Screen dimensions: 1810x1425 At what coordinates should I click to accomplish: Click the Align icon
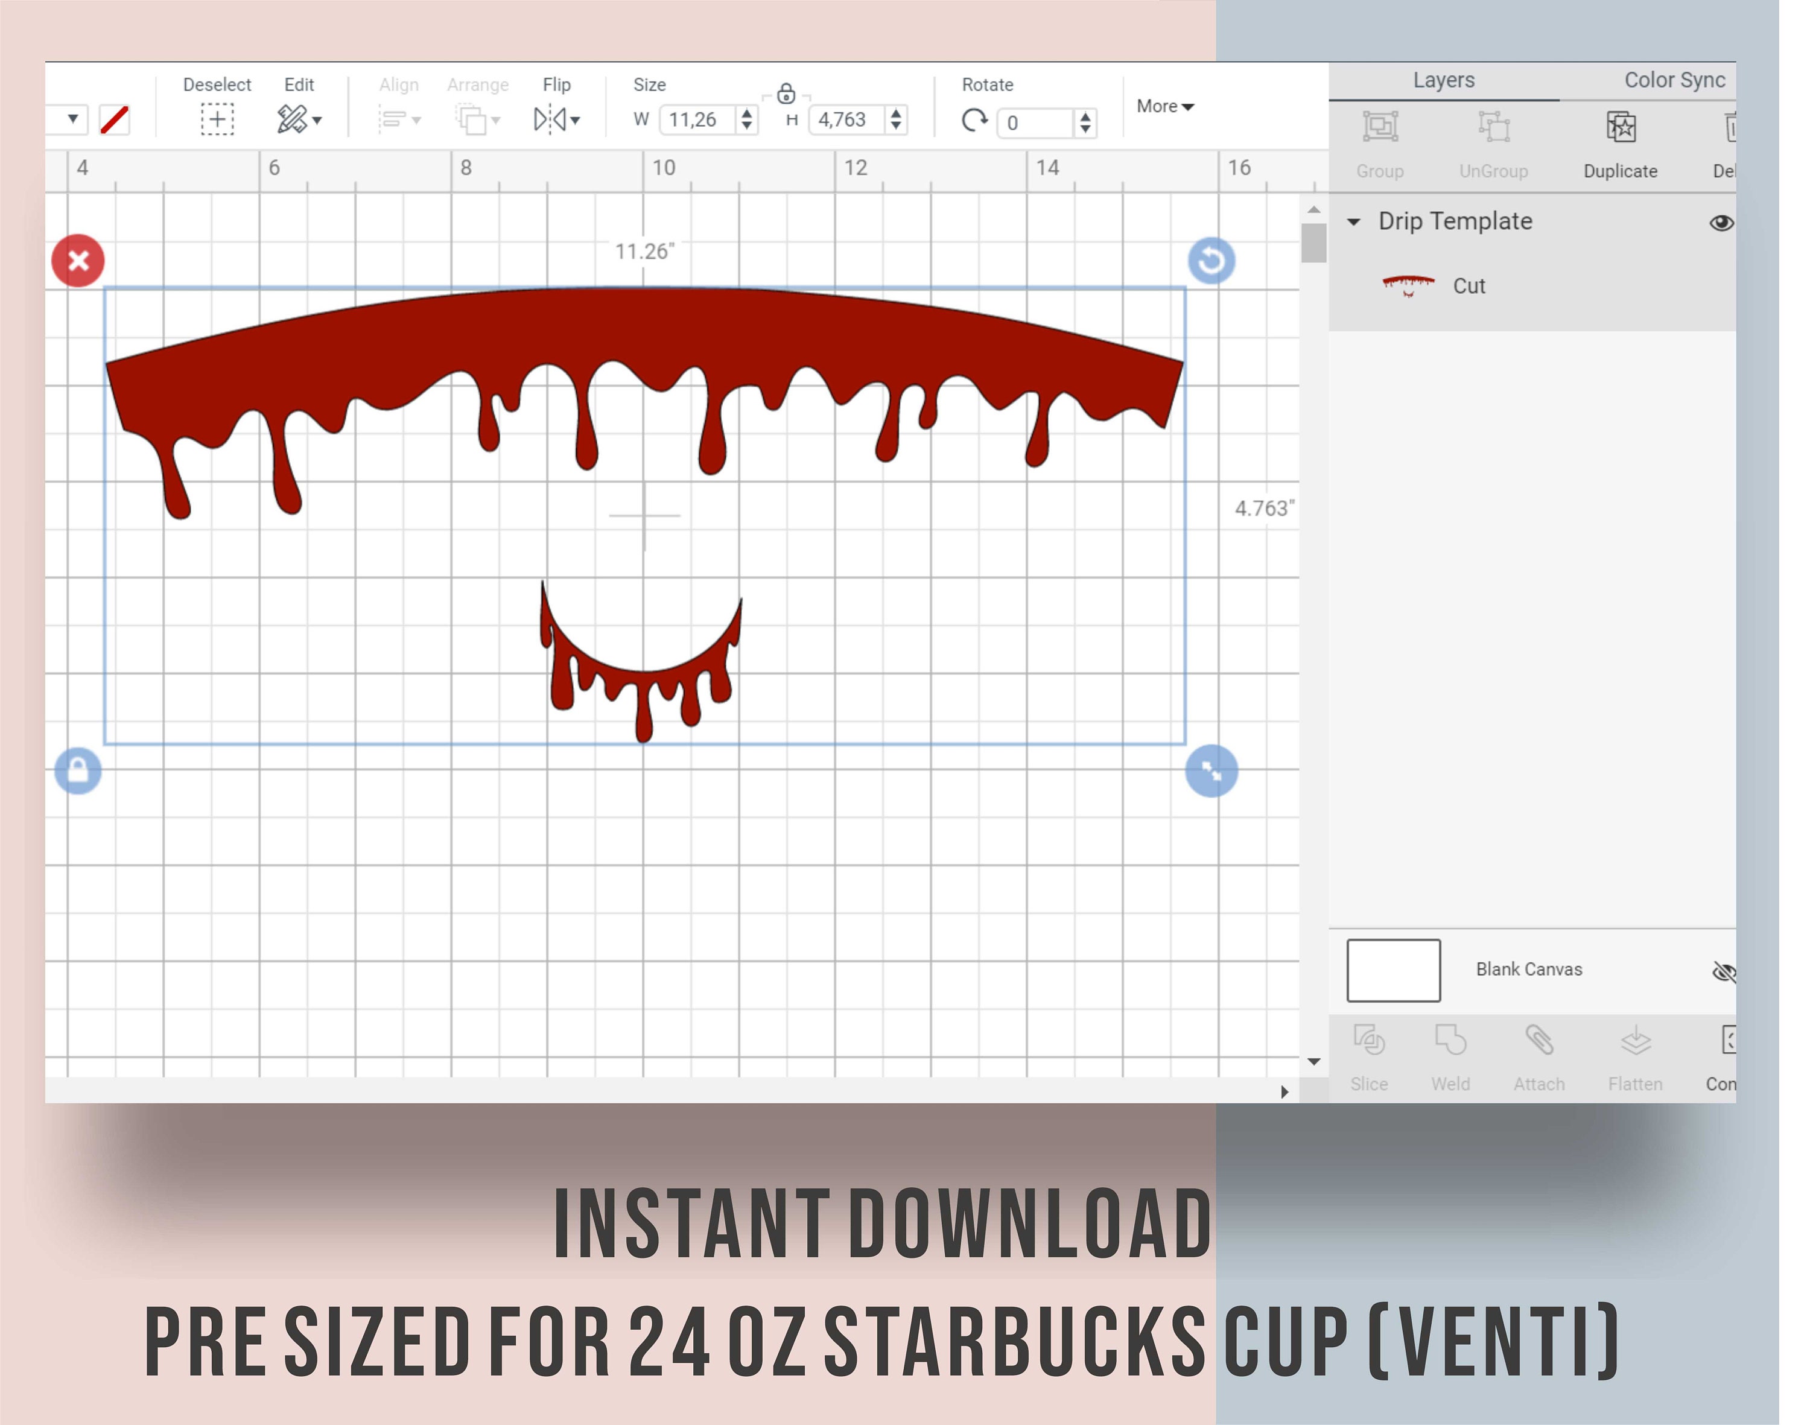point(392,119)
